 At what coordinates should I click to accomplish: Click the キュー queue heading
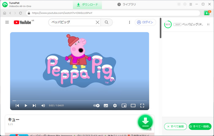14,120
